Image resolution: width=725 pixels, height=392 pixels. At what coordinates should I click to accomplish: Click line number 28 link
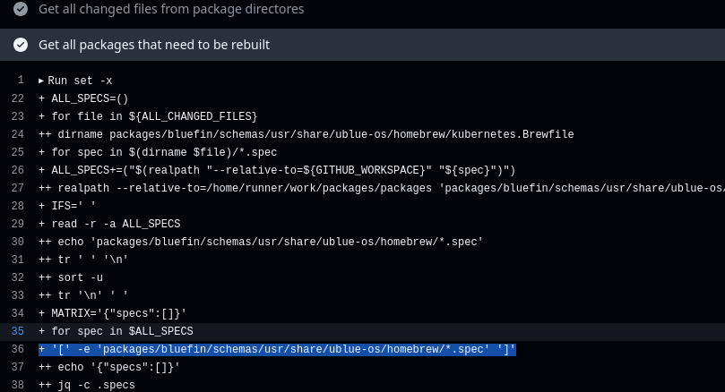click(18, 206)
